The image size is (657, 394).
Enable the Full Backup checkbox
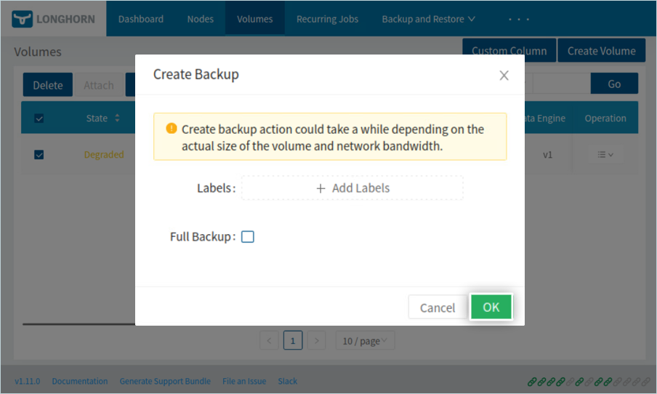pos(248,237)
